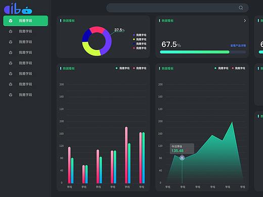Viewport: 263px width, 197px height.
Task: Toggle pink-dot legend series in area chart
Action: click(238, 68)
